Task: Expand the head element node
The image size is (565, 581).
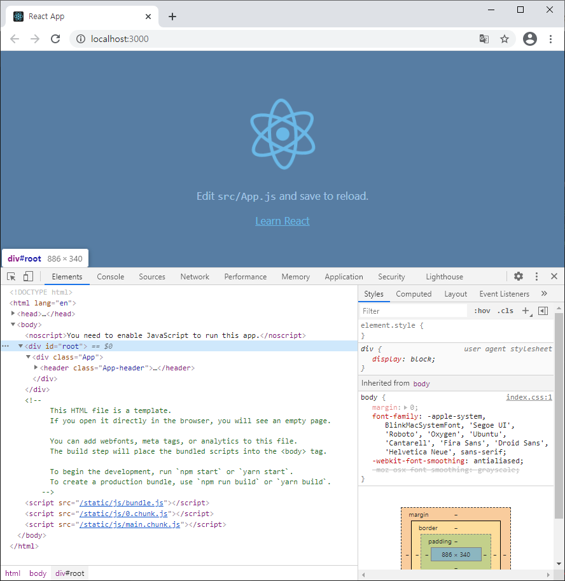Action: (13, 314)
